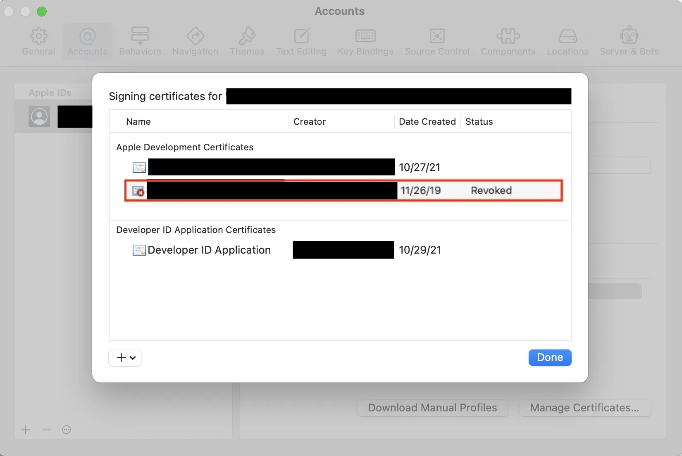Screen dimensions: 682x456
Task: Open the Navigation preferences icon
Action: coord(195,42)
